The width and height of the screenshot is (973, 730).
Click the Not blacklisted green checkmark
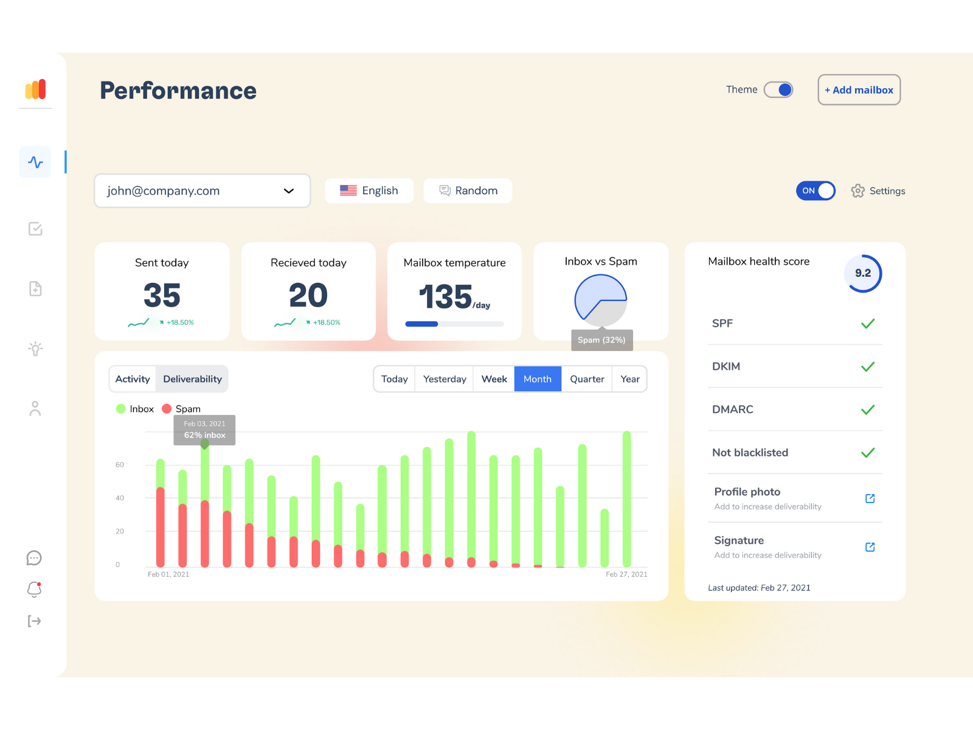click(868, 453)
